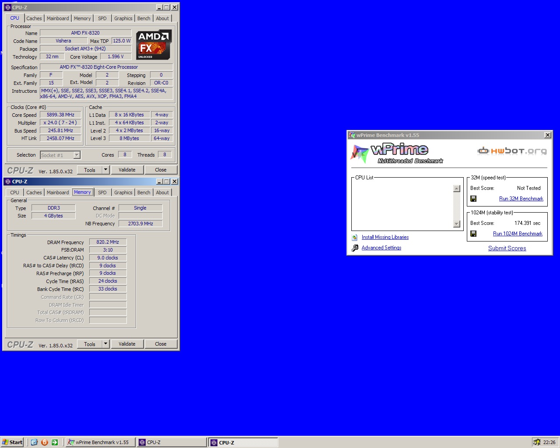Open SPD tab in lower CPU-Z window
The image size is (560, 448).
102,192
